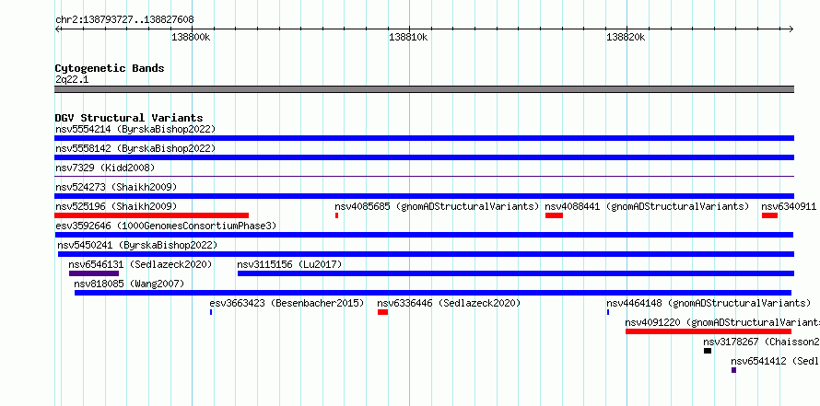Click the nsv524273 (Shaikh2009) label
Screen dimensions: 820x406
click(x=116, y=187)
